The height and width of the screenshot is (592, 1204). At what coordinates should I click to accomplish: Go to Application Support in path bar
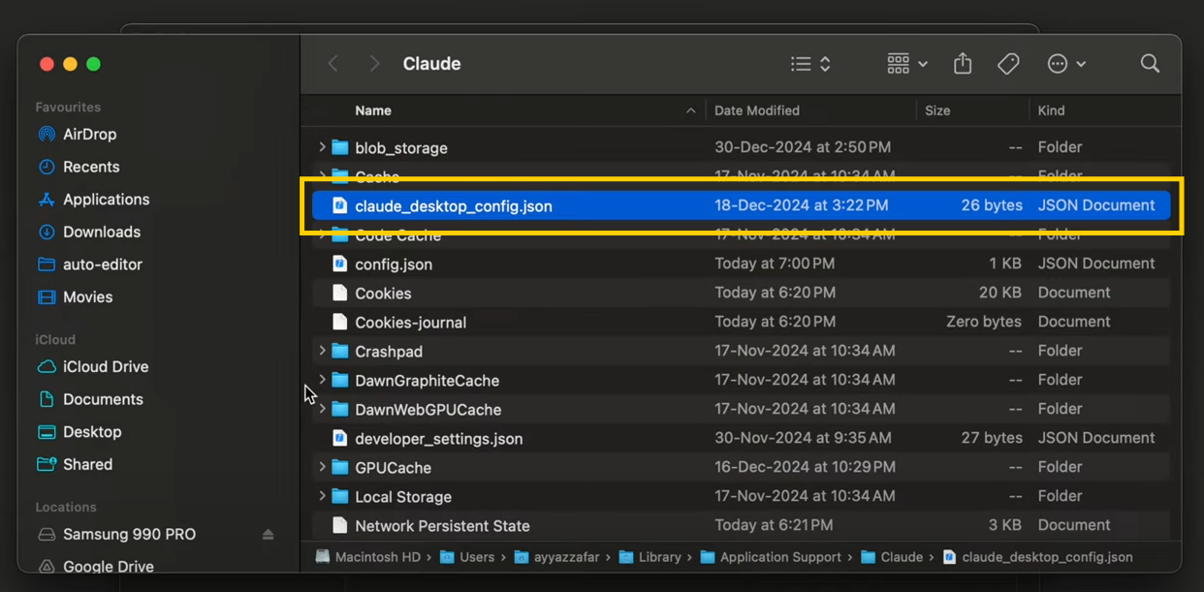point(771,557)
